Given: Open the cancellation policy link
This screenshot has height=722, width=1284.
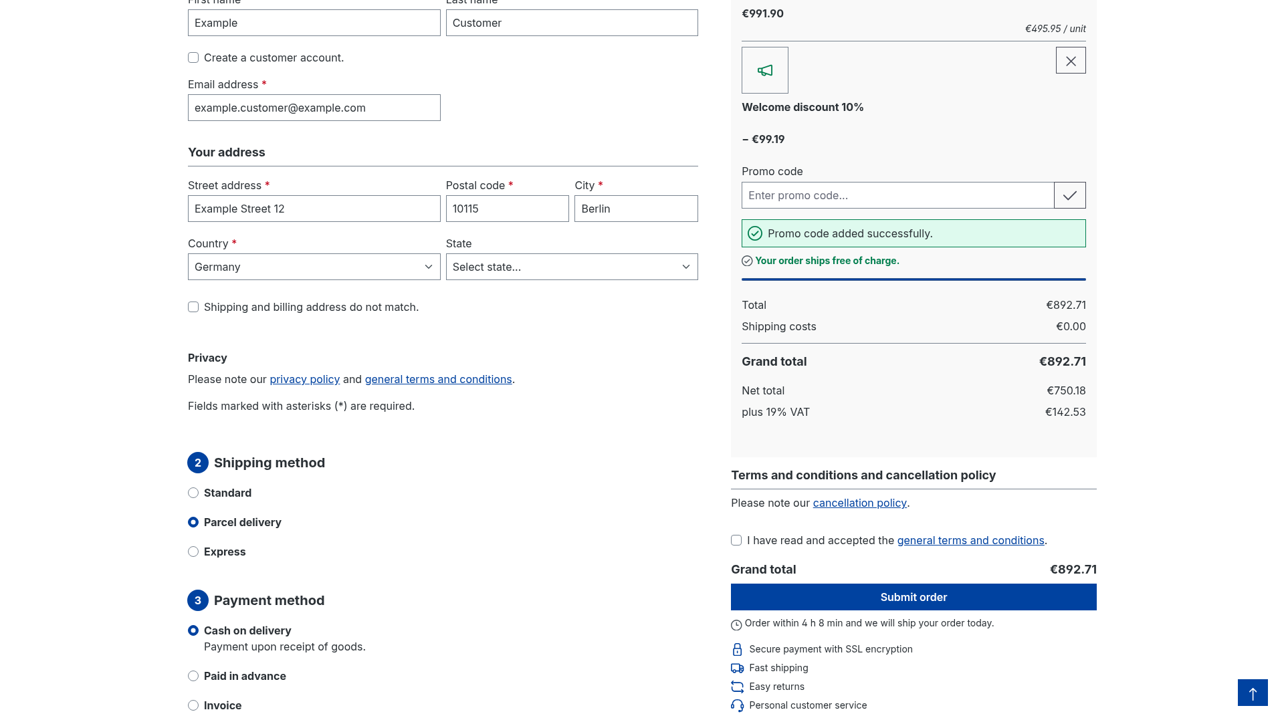Looking at the screenshot, I should (x=859, y=503).
